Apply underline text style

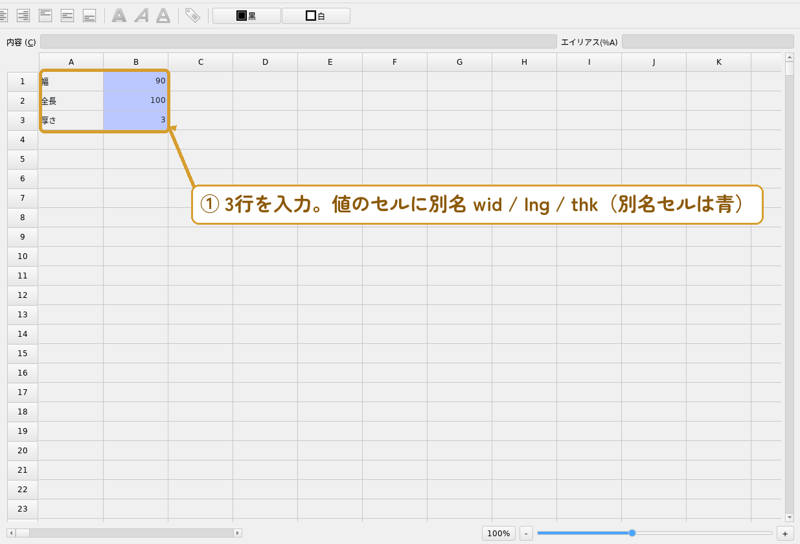pyautogui.click(x=163, y=16)
